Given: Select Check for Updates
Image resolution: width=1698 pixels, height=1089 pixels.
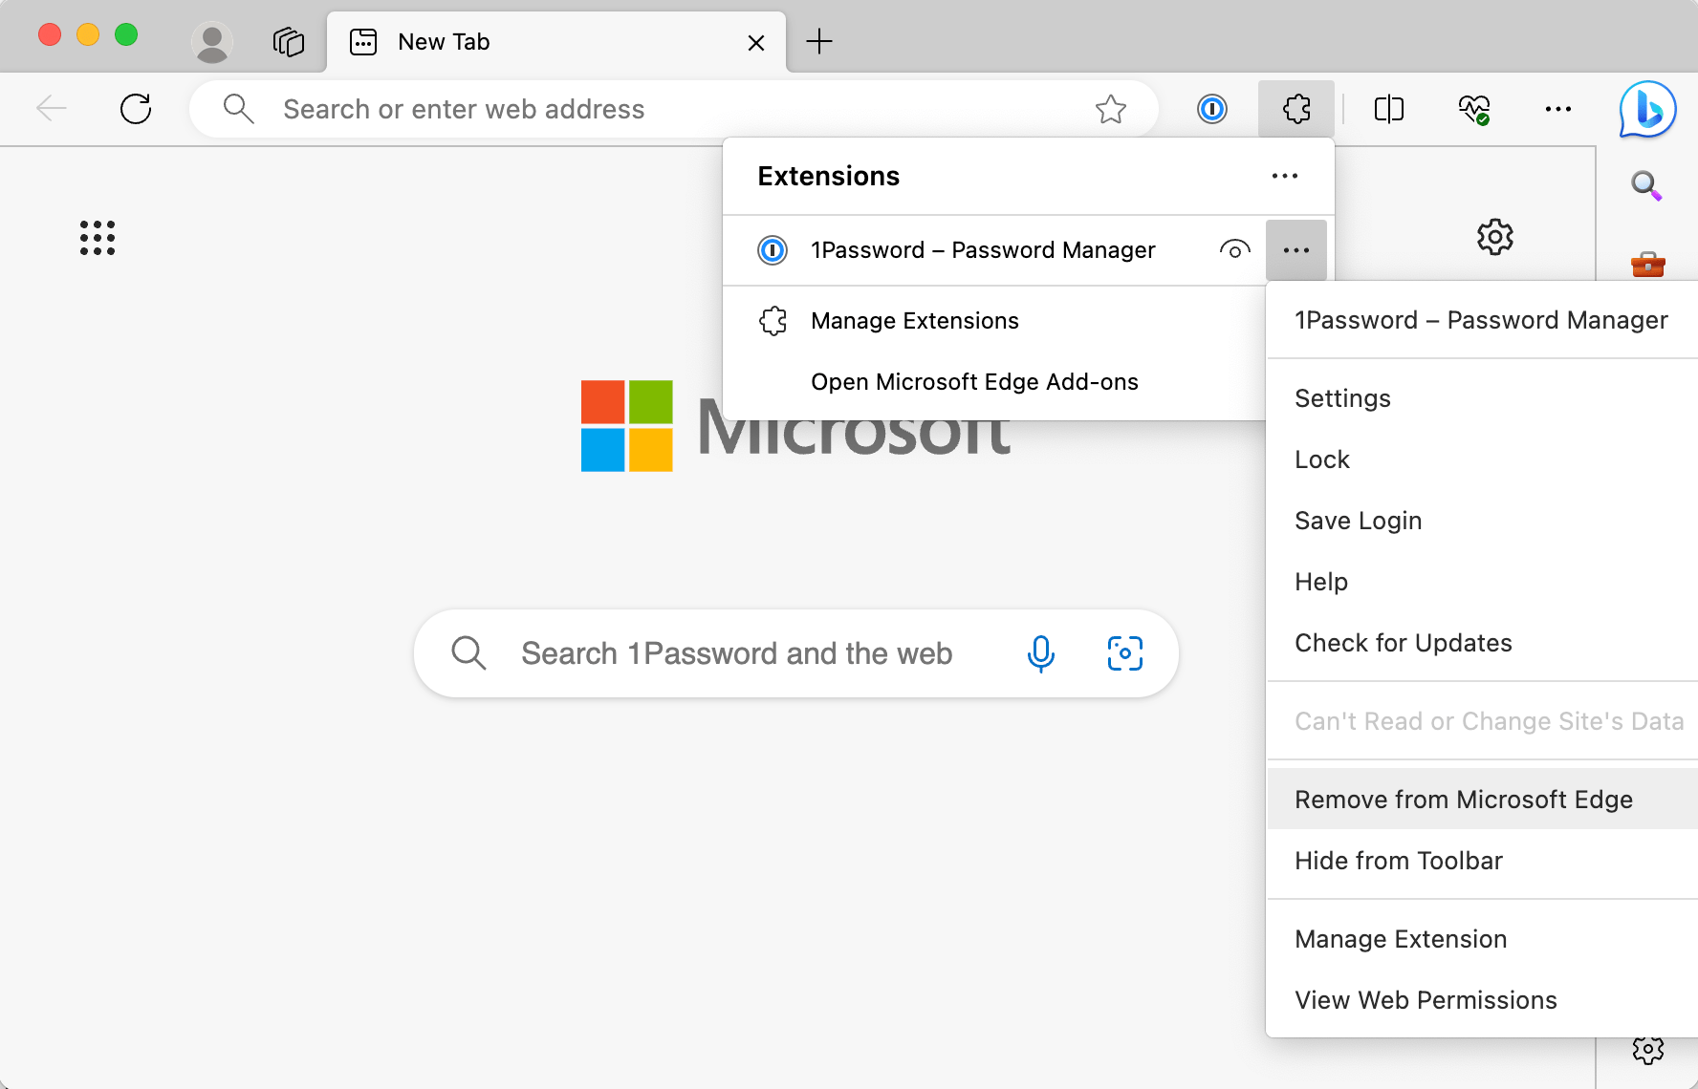Looking at the screenshot, I should [1482, 643].
